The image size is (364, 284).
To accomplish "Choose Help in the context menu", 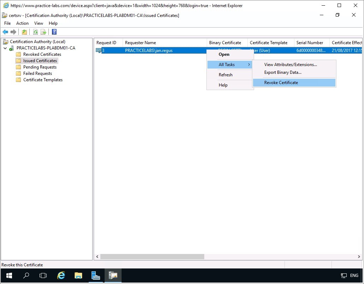I will (230, 85).
